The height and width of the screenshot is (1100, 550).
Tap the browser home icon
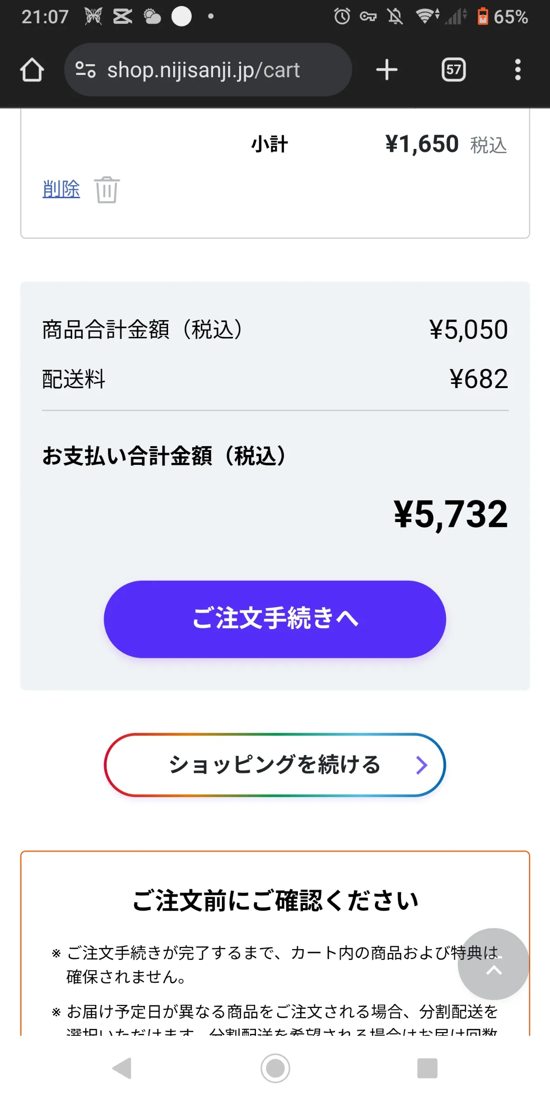tap(32, 70)
